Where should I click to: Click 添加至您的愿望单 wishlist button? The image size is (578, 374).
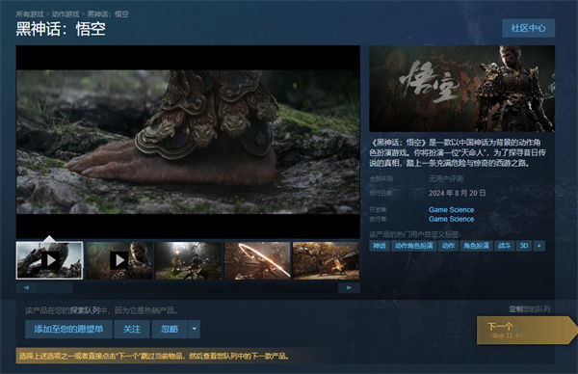tap(68, 329)
